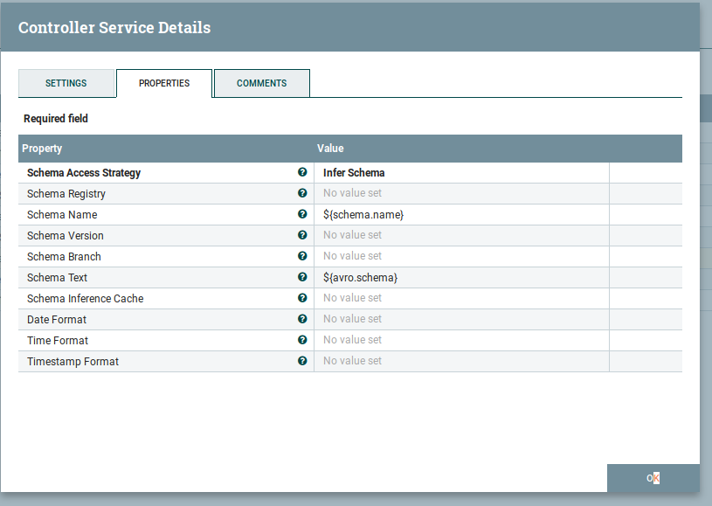712x506 pixels.
Task: Click help icon beside Schema Registry
Action: tap(302, 193)
